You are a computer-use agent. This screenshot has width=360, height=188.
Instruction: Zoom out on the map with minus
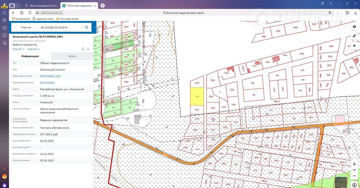(354, 176)
